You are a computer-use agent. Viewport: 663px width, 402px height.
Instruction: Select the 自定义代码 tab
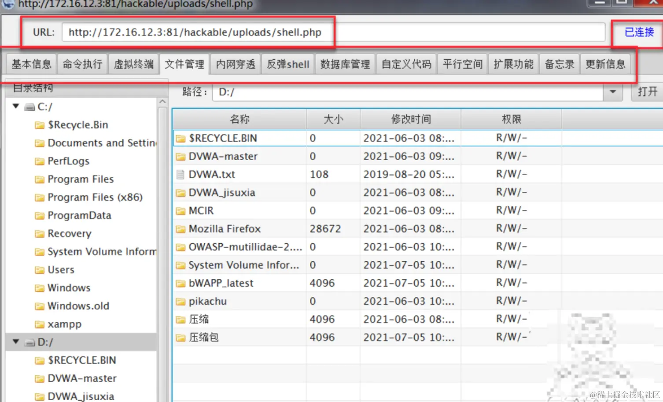406,64
